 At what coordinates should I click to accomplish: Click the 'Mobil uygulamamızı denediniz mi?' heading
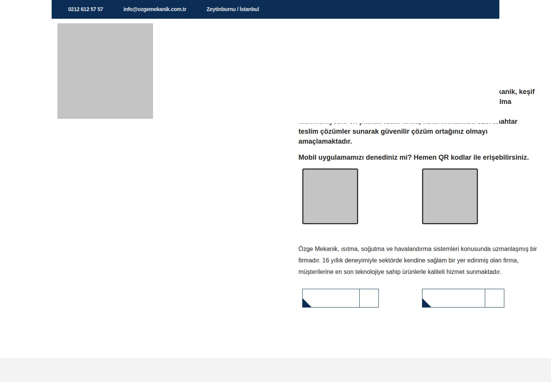coord(414,157)
